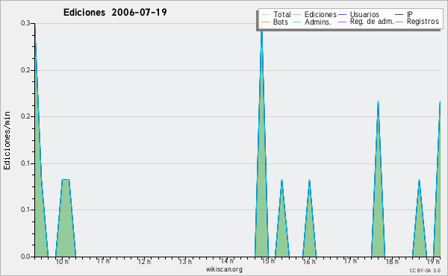
Task: Click the orange line swatch beside Bots
Action: click(x=265, y=22)
